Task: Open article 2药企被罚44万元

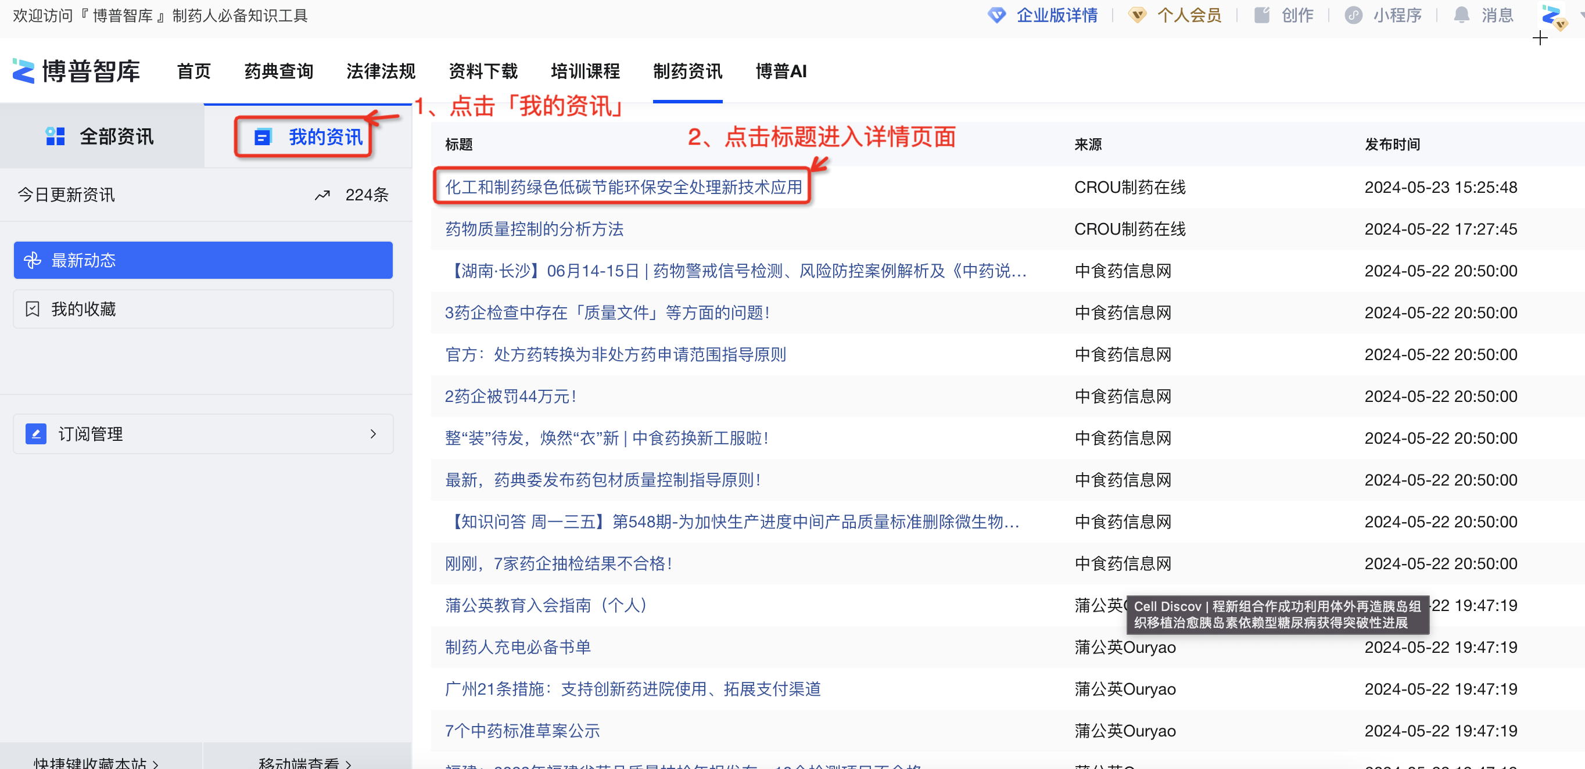Action: tap(511, 396)
